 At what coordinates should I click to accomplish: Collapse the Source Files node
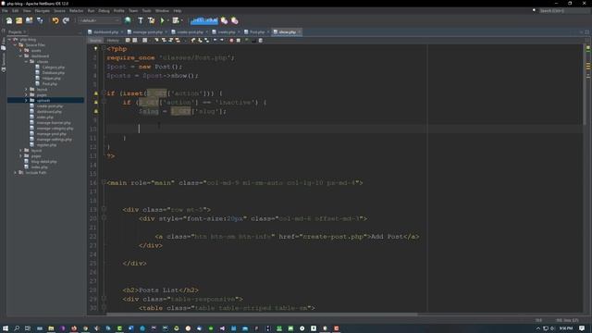click(x=15, y=45)
